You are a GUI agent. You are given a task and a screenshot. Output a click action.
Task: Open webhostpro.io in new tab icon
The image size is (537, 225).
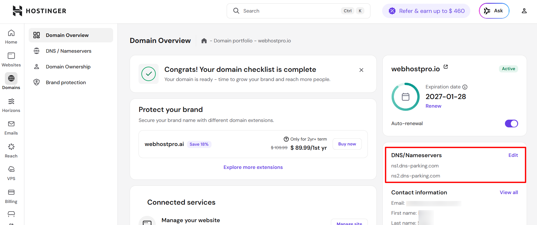(446, 67)
